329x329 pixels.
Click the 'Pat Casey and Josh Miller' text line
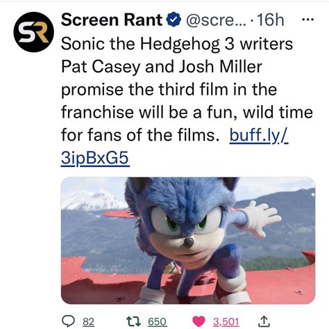point(162,67)
